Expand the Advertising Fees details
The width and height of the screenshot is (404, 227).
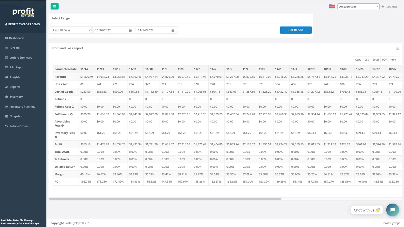(62, 126)
